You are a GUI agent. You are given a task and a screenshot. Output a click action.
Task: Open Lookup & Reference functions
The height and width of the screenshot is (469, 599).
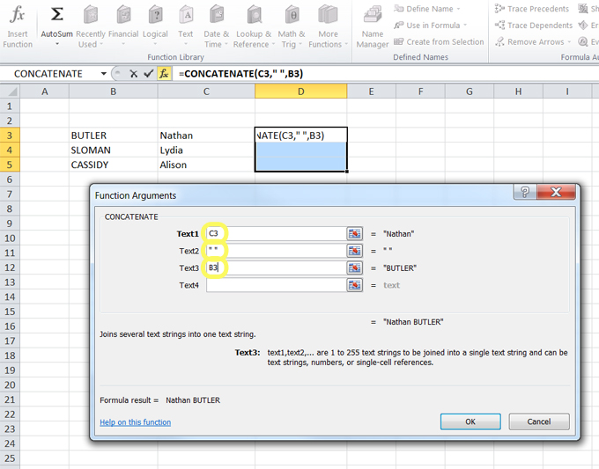tap(252, 26)
